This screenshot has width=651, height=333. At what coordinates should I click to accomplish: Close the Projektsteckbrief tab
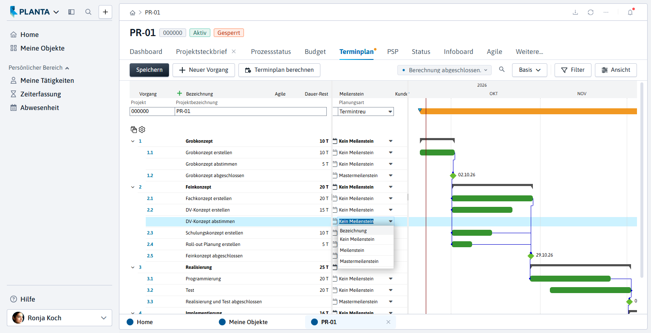click(x=234, y=51)
